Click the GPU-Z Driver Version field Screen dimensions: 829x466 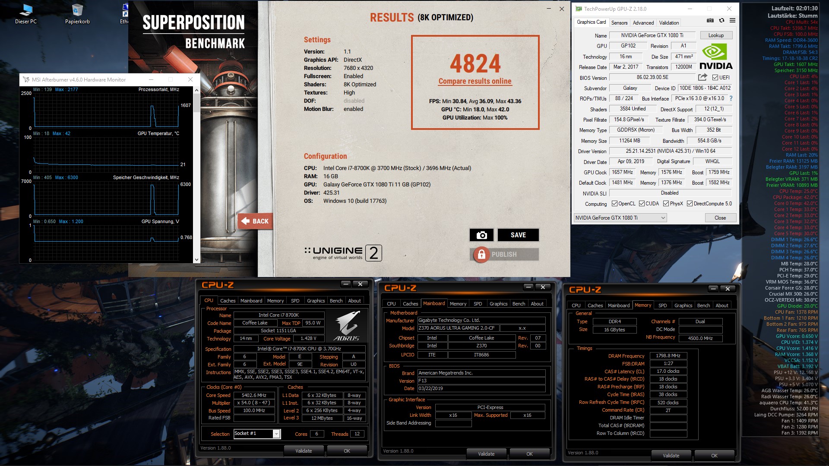pyautogui.click(x=671, y=151)
